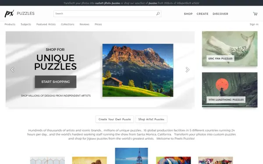
Task: Open the mountain landscape puzzle image
Action: [x=138, y=70]
